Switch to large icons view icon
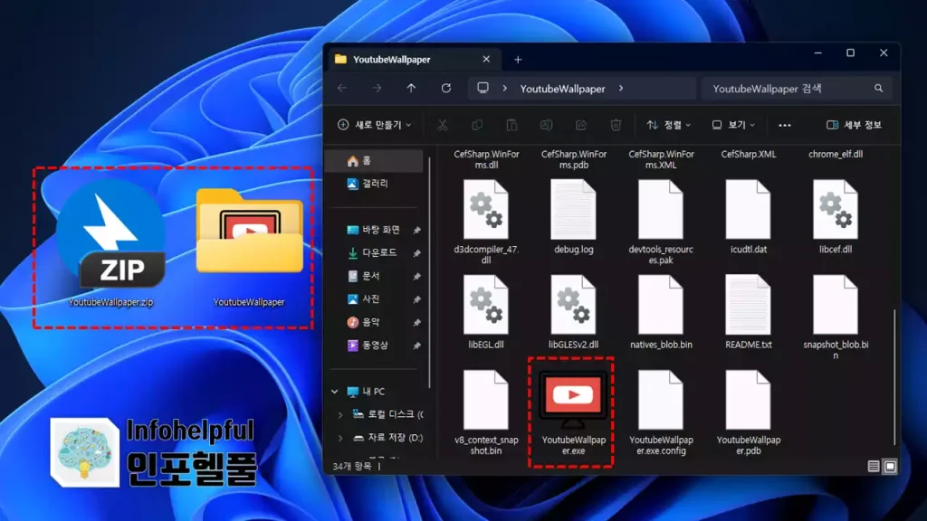 click(x=890, y=467)
